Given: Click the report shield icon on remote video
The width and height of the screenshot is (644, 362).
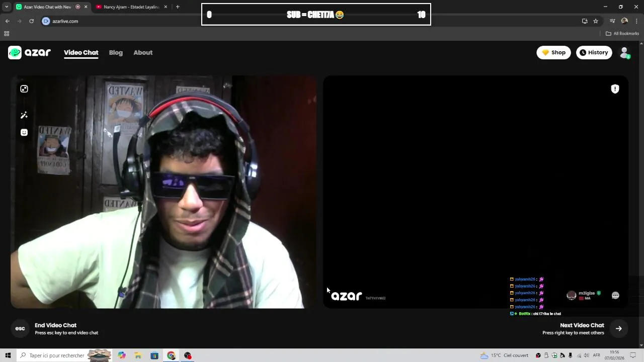Looking at the screenshot, I should click(x=615, y=89).
